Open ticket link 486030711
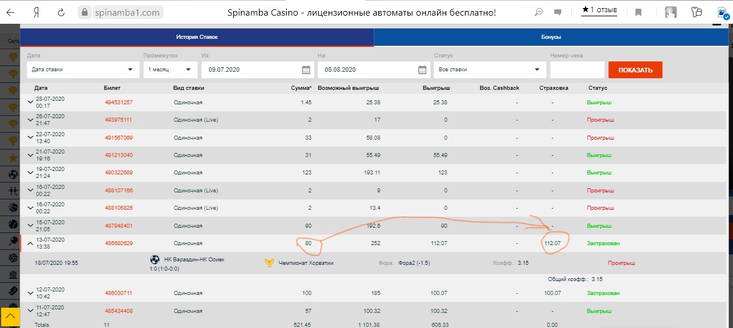The image size is (733, 328). 119,293
